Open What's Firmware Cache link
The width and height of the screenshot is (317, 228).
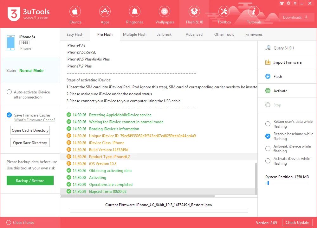pos(35,120)
